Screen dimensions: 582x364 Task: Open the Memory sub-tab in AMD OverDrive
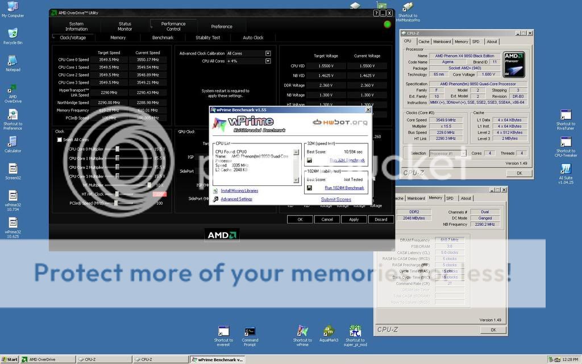pyautogui.click(x=118, y=38)
